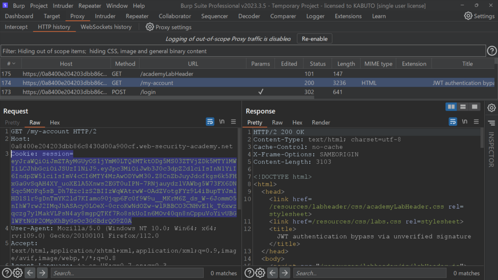Open Request search help icon
This screenshot has width=498, height=280.
7,273
